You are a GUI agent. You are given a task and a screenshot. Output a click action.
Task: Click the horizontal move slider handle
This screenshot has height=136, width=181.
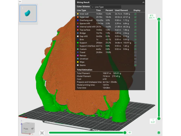pyautogui.click(x=125, y=133)
